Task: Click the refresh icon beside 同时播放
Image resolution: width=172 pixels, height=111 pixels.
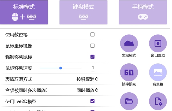Action: [97, 90]
